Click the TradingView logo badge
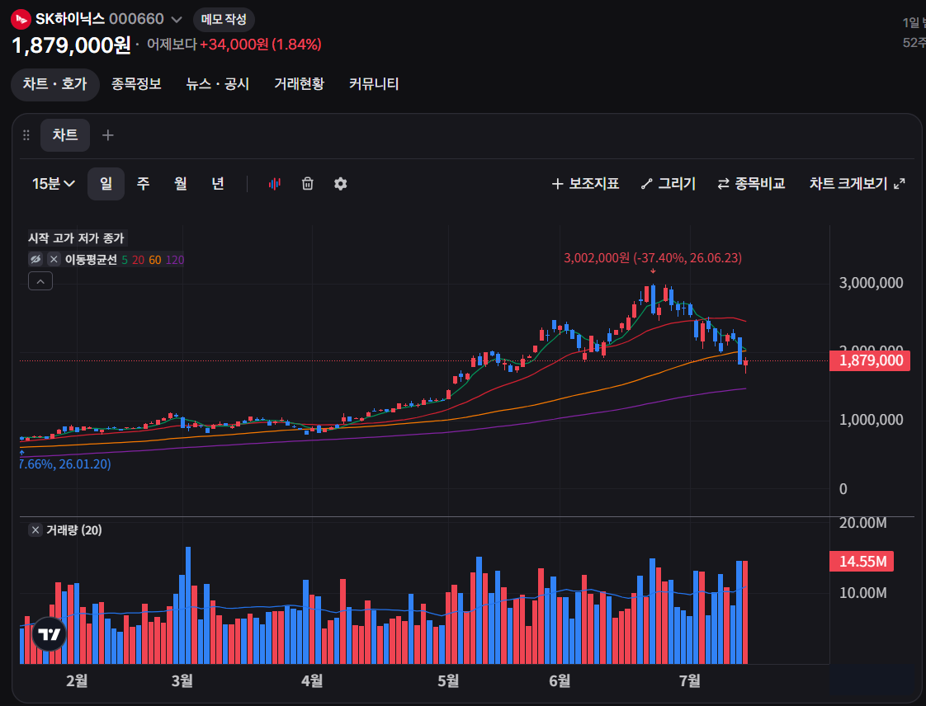Screen dimensions: 926x706 (x=49, y=634)
